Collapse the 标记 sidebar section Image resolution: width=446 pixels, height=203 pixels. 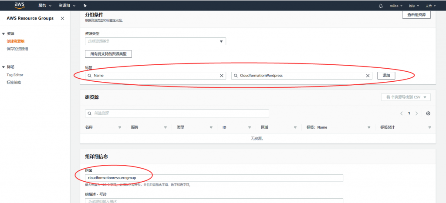(3, 67)
